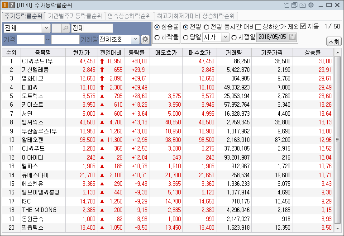The height and width of the screenshot is (236, 344).
Task: Select the 큐에스아이 stock name
Action: [x=35, y=175]
